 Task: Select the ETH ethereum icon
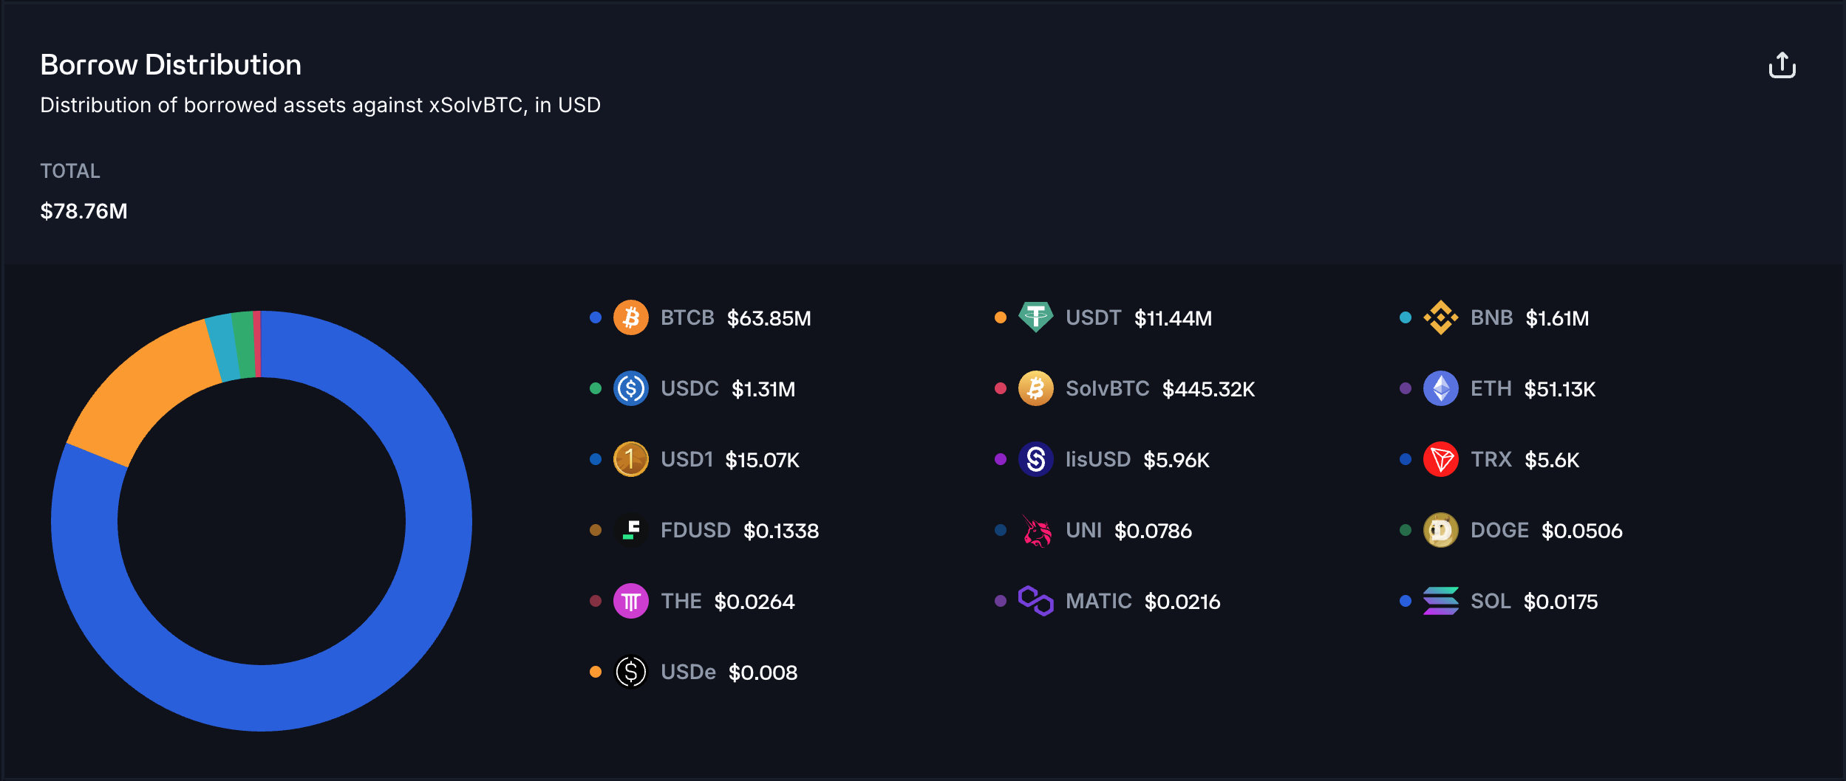click(x=1440, y=388)
